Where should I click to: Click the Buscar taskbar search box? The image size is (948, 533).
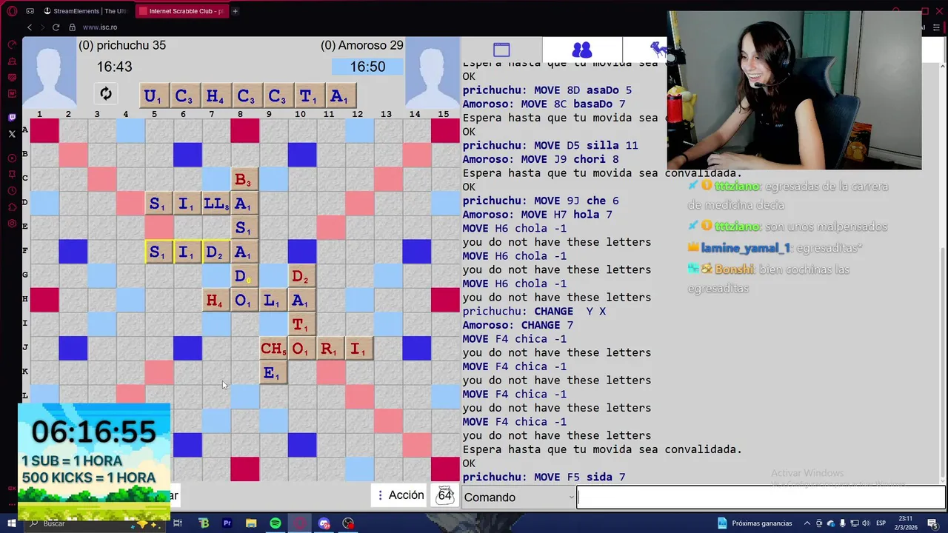pos(96,523)
